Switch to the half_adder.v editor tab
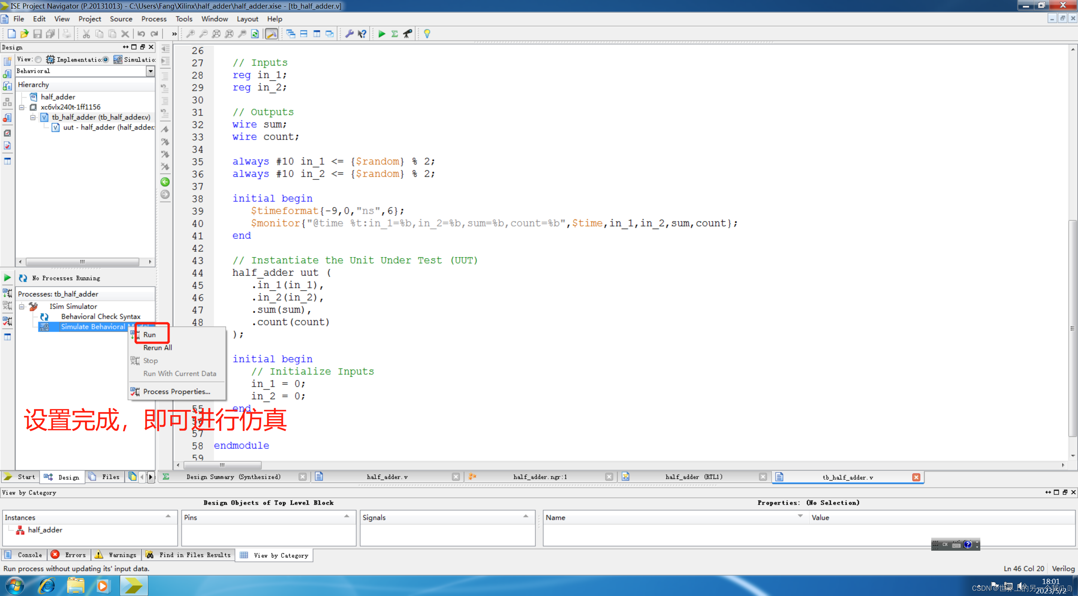This screenshot has height=596, width=1078. 387,477
